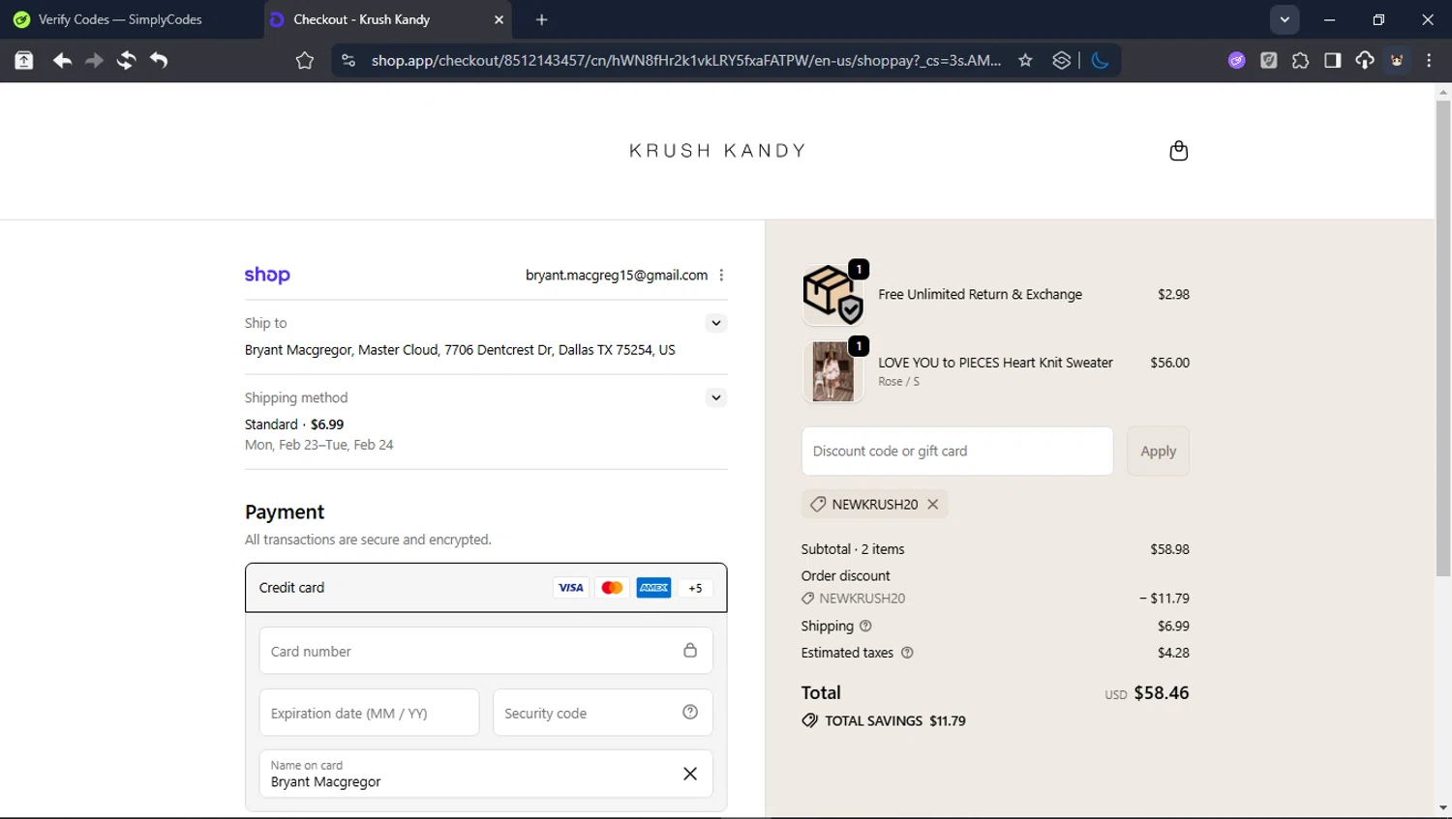Click the share page toolbar icon
The height and width of the screenshot is (819, 1452).
point(23,60)
